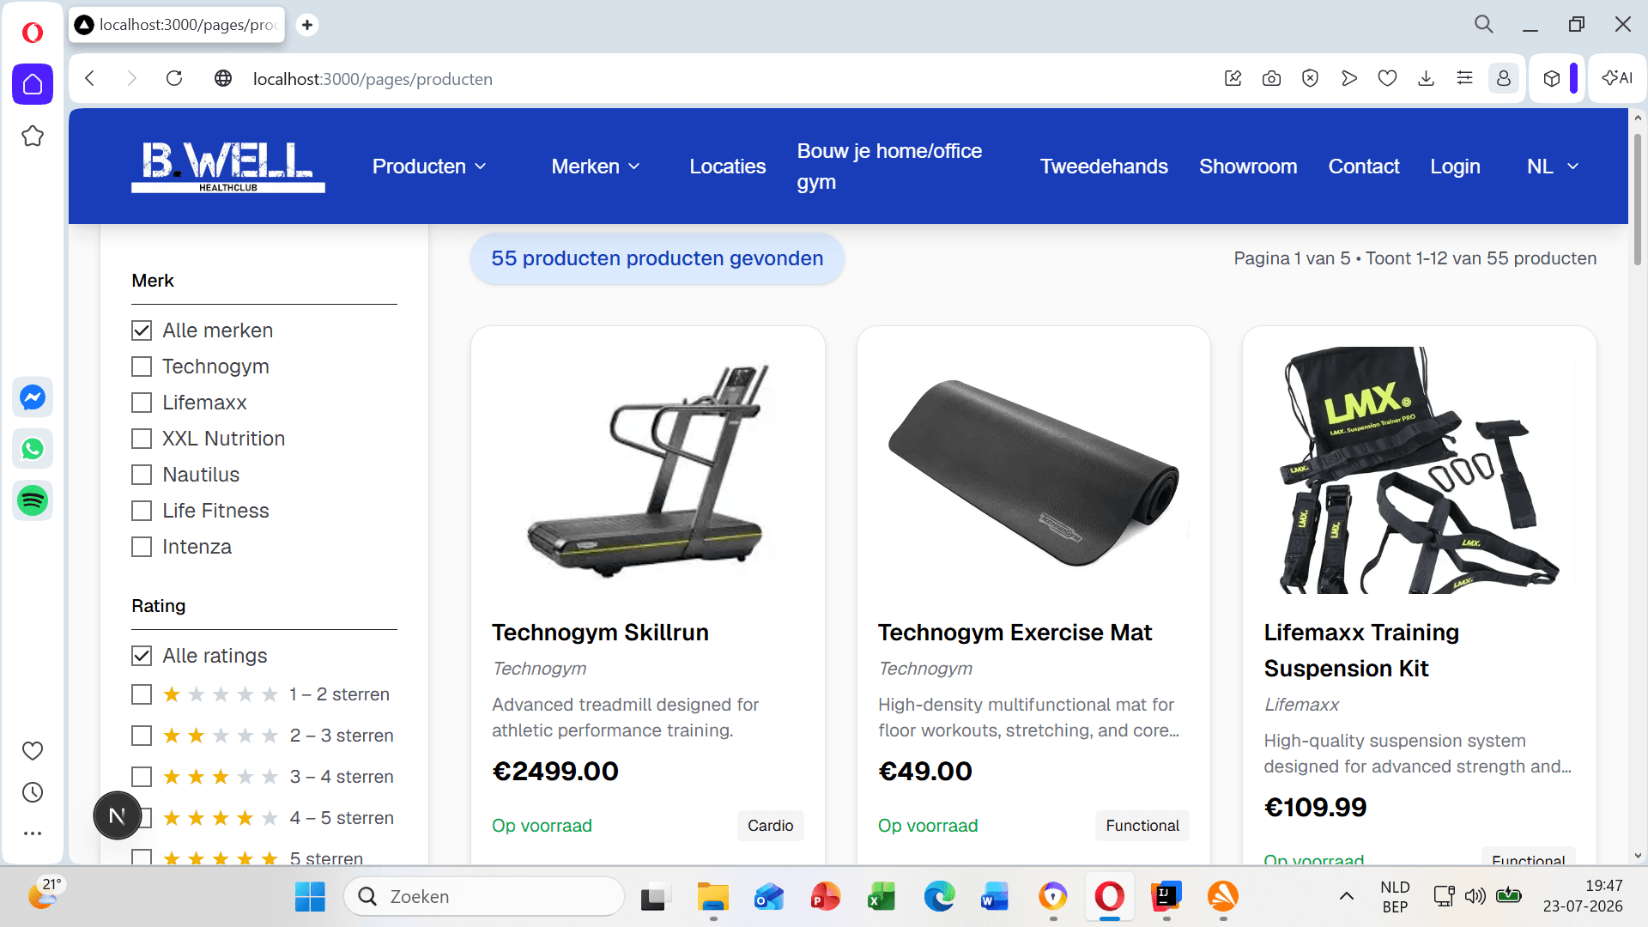The width and height of the screenshot is (1648, 927).
Task: Open the Contact page
Action: tap(1363, 167)
